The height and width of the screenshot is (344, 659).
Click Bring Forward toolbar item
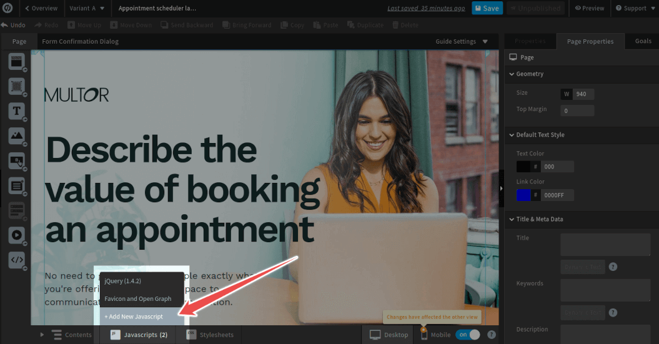247,25
